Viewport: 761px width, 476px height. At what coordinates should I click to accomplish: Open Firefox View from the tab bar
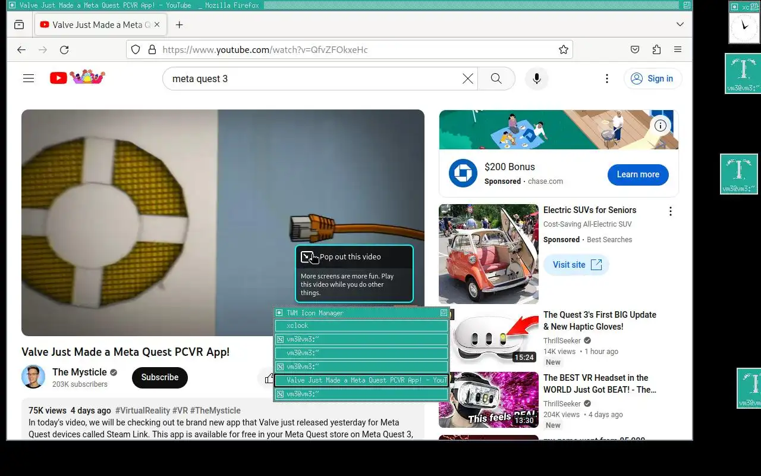[x=19, y=24]
